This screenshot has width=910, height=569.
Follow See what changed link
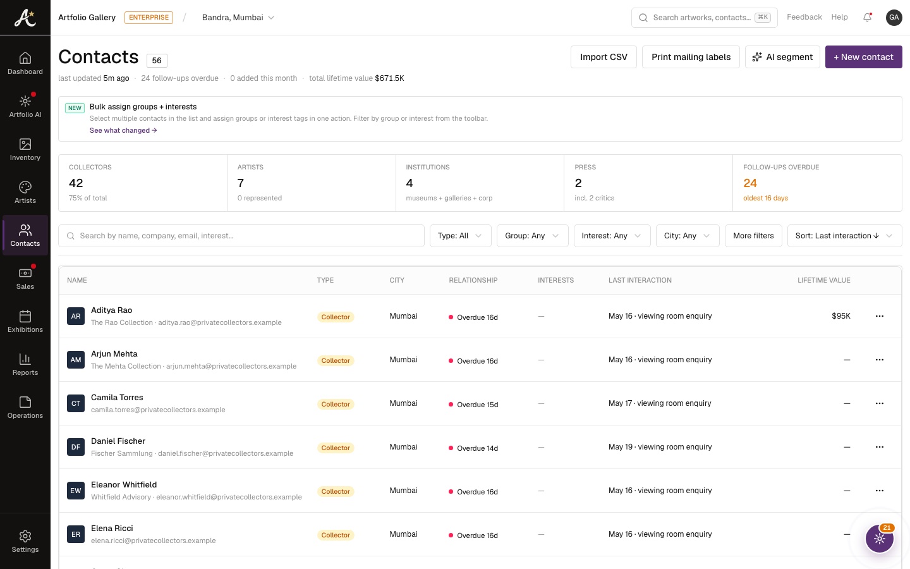pos(123,130)
